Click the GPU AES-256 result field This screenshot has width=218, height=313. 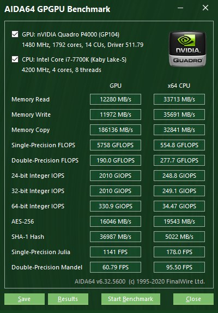116,221
